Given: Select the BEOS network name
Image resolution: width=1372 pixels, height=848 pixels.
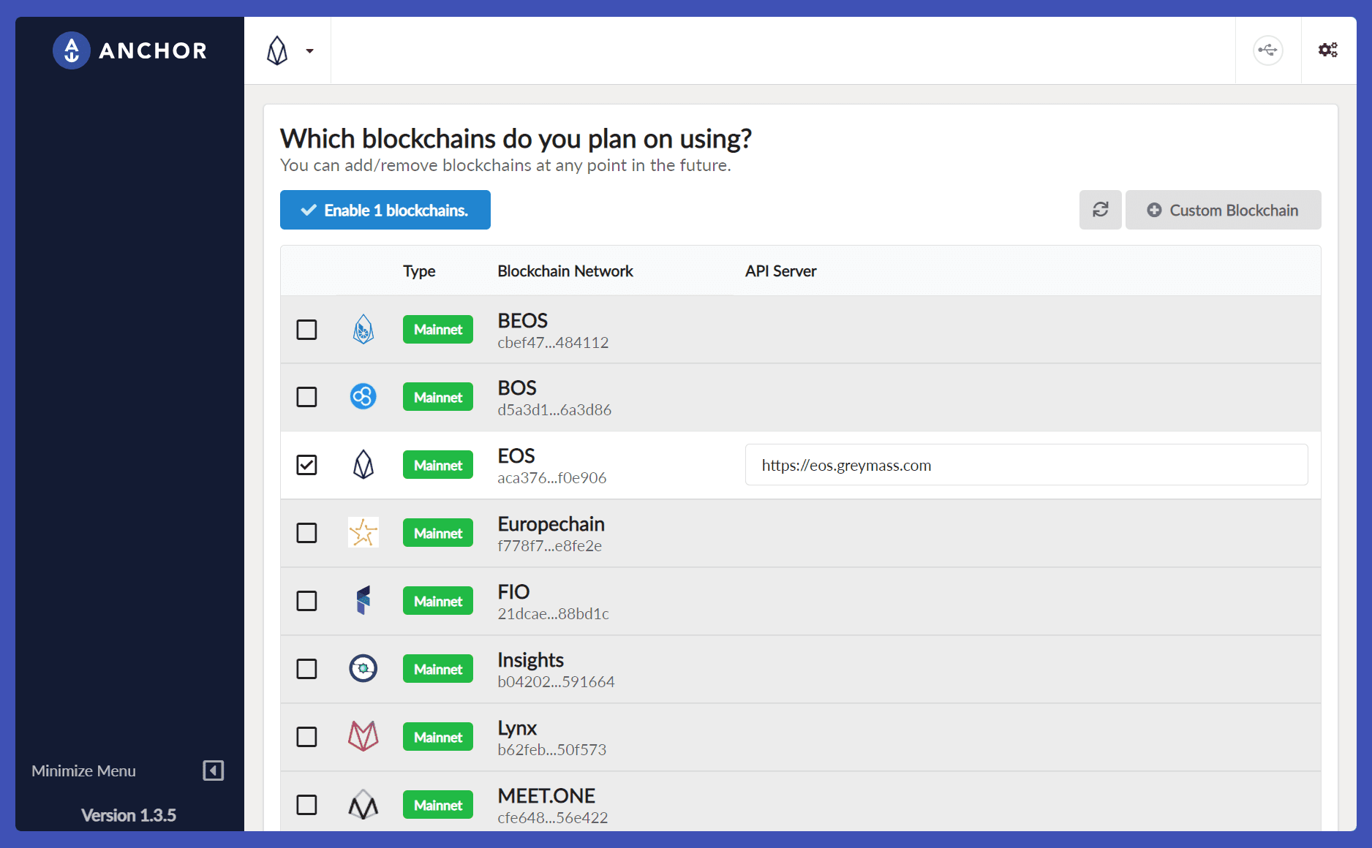Looking at the screenshot, I should click(522, 320).
